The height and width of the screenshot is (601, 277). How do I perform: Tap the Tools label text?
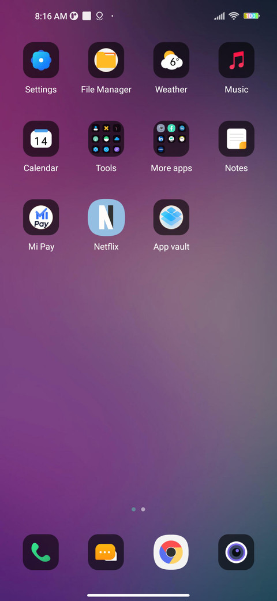click(106, 168)
